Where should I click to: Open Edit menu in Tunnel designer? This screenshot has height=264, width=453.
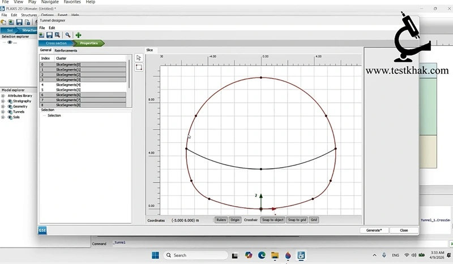click(x=52, y=28)
